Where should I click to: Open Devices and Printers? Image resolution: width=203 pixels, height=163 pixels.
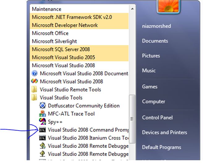165,132
